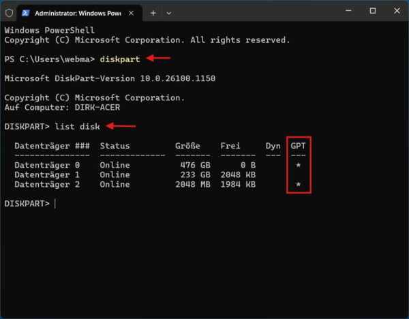
Task: Click the 'Größe' column header
Action: tap(188, 146)
